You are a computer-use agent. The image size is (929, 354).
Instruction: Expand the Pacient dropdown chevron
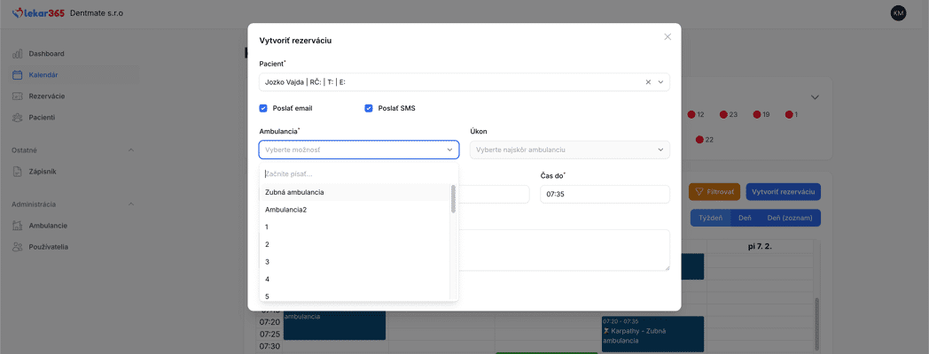[x=660, y=82]
